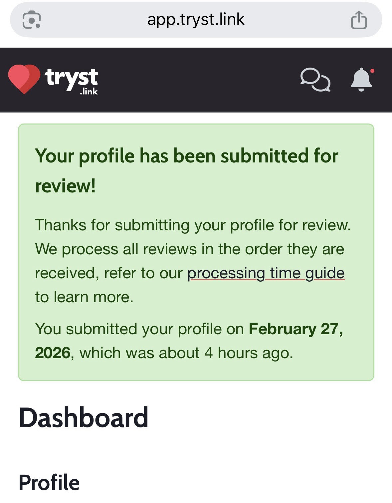Viewport: 392px width, 503px height.
Task: Click the 'Your profile has been submitted' heading
Action: coord(186,156)
